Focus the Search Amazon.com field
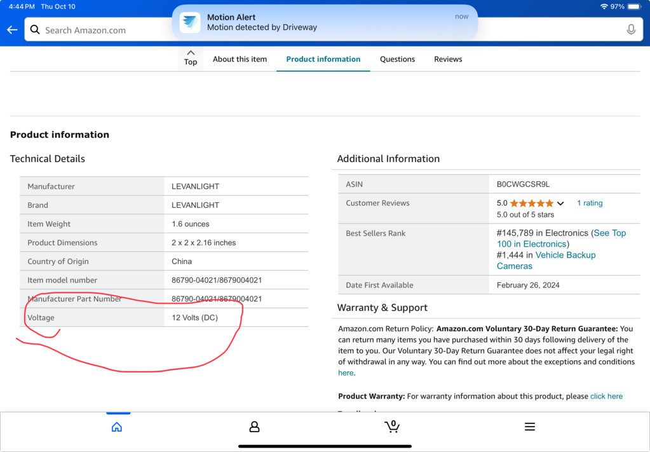Viewport: 650px width, 452px height. click(x=334, y=30)
